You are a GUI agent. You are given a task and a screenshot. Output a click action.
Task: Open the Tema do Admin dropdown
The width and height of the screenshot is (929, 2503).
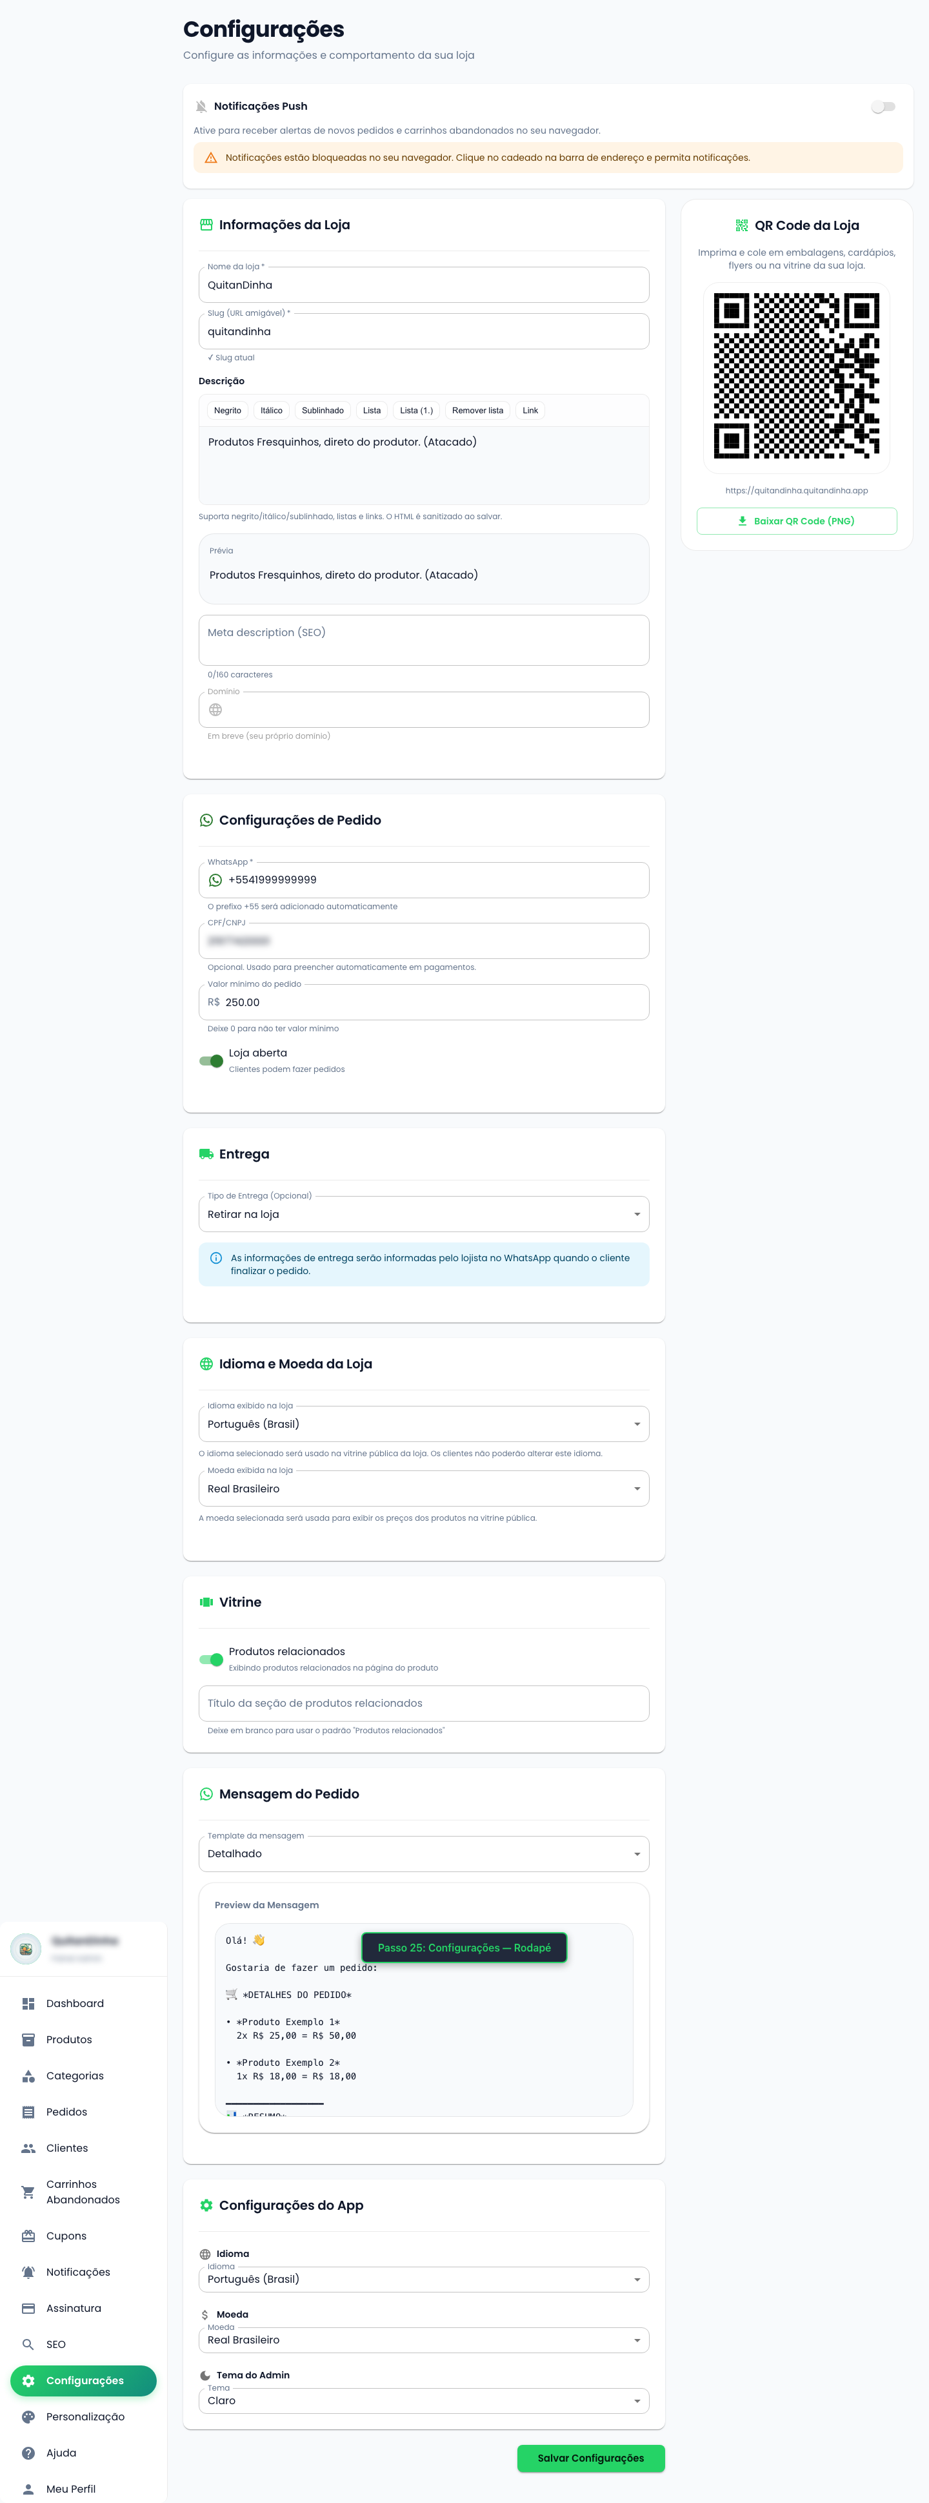423,2400
